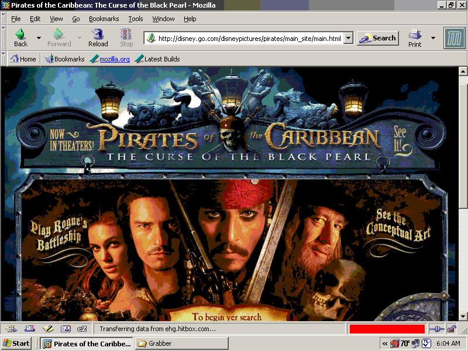The width and height of the screenshot is (468, 351).
Task: Expand the URL bar history dropdown
Action: (348, 38)
